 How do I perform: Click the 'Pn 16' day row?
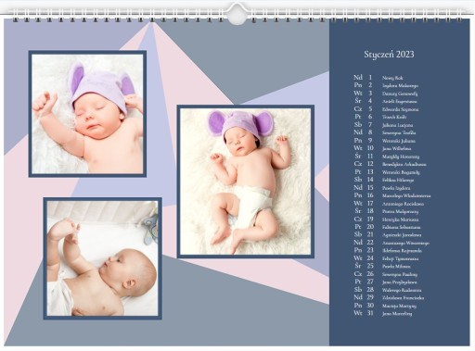pos(392,195)
